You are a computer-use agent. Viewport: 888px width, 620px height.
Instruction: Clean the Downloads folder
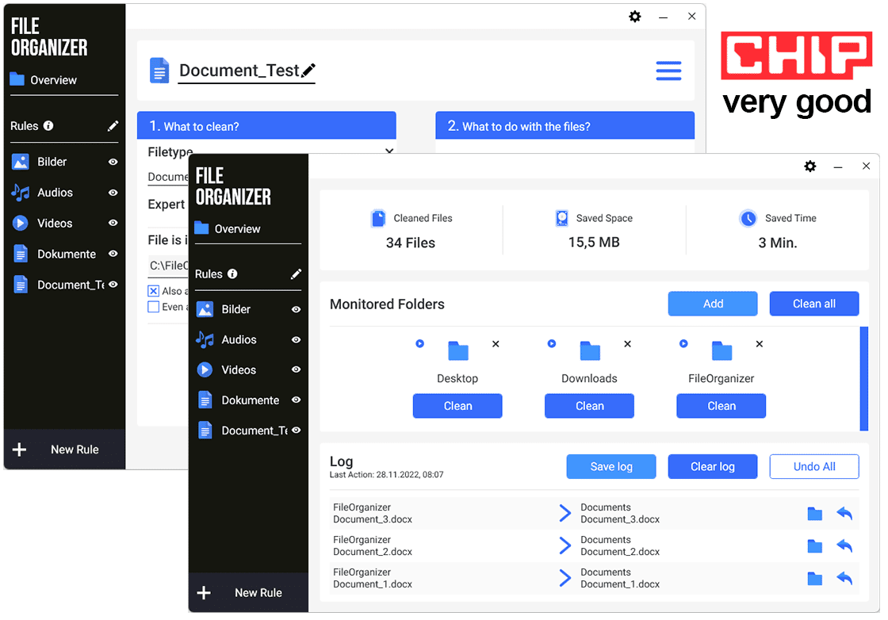point(590,406)
